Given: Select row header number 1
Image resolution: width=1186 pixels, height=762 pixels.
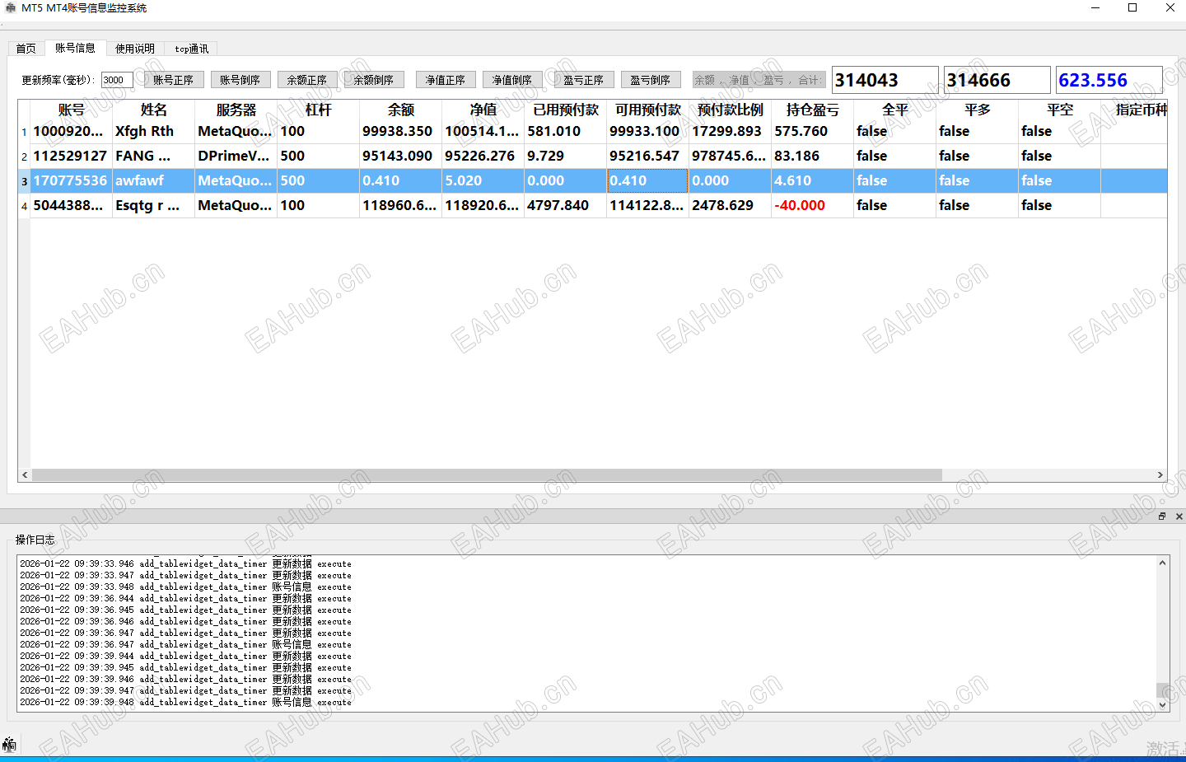Looking at the screenshot, I should point(24,132).
